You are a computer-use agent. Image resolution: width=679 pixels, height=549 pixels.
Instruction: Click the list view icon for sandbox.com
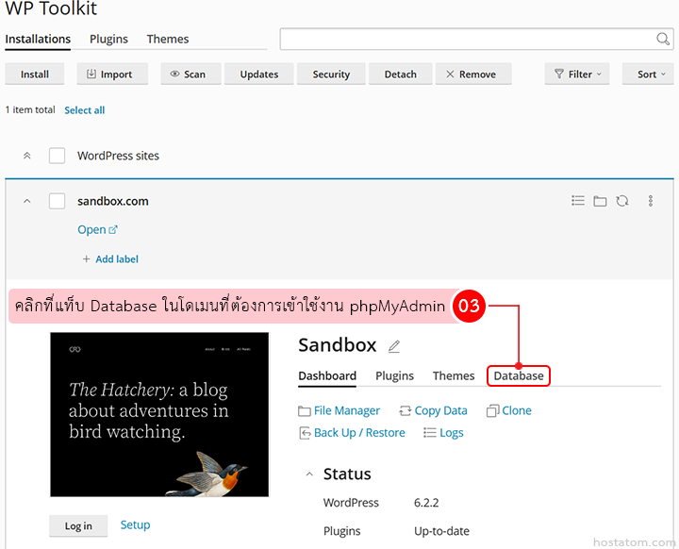click(578, 201)
